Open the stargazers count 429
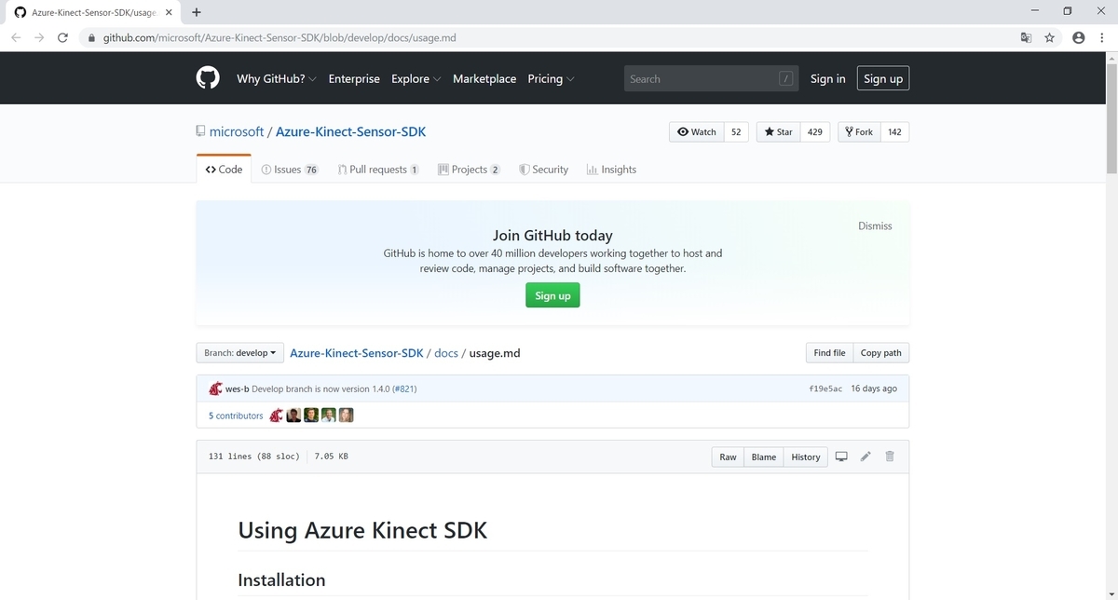The height and width of the screenshot is (600, 1118). 814,132
